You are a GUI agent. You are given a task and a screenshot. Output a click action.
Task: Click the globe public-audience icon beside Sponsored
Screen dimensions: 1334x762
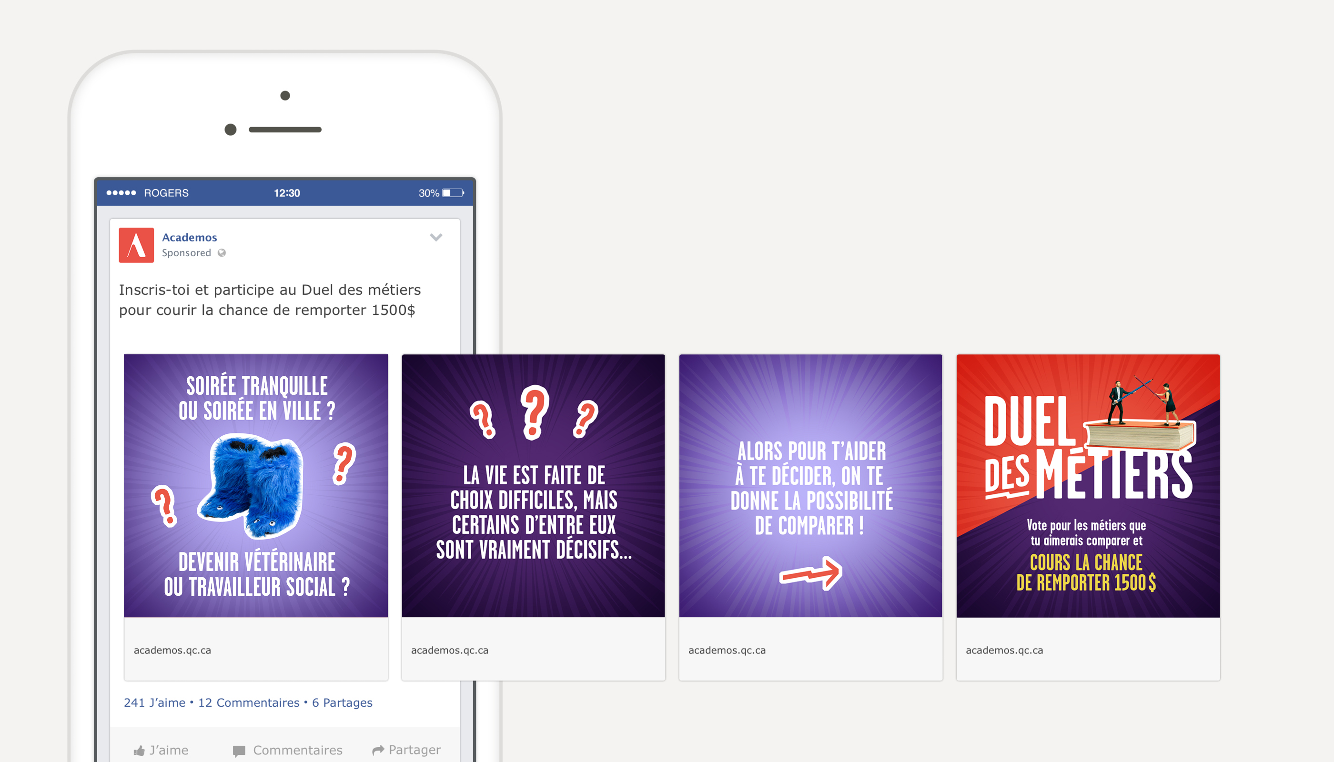pos(222,253)
